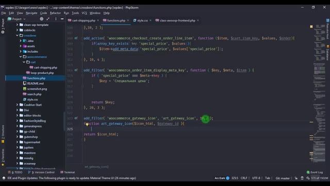330x186 pixels.
Task: Click the memory usage indicator
Action: (x=319, y=178)
